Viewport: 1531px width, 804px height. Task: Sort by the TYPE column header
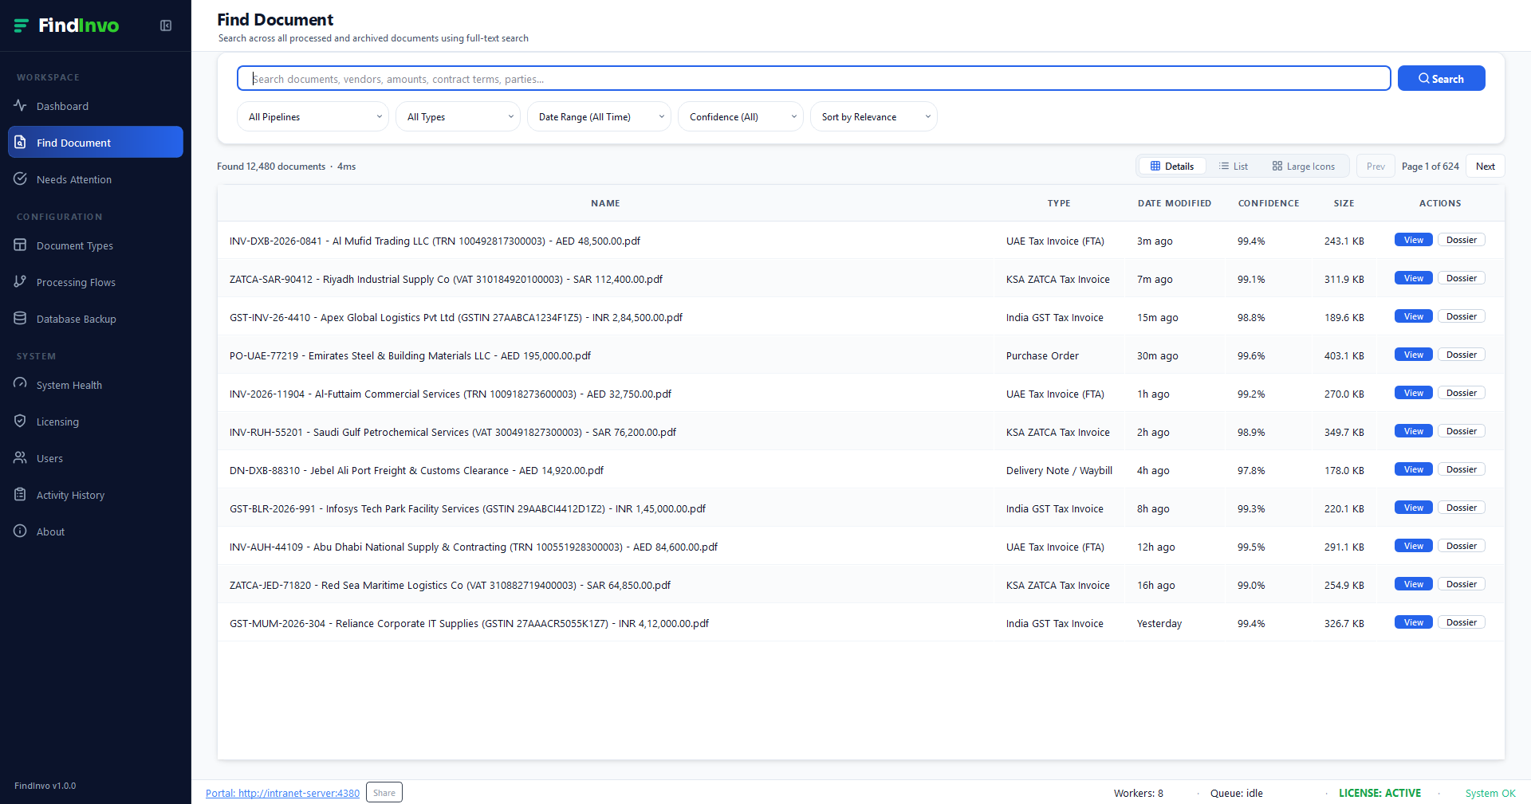(x=1058, y=203)
